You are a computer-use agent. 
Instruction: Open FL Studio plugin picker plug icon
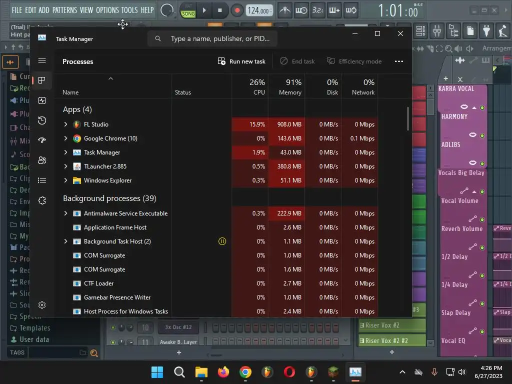click(486, 31)
